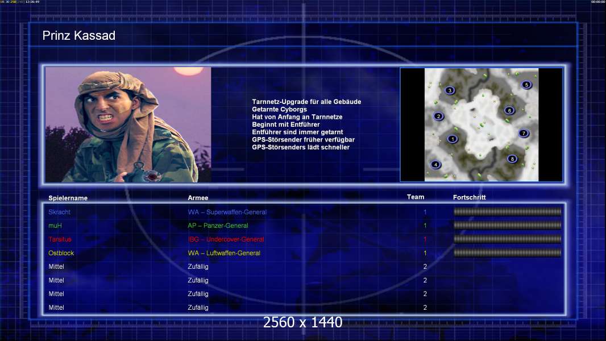Click the muH loading progress bar
This screenshot has width=606, height=341.
click(x=508, y=225)
